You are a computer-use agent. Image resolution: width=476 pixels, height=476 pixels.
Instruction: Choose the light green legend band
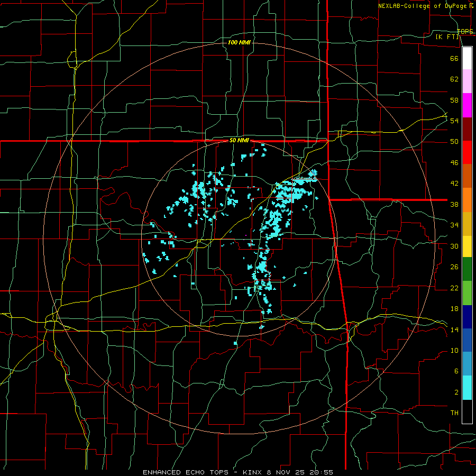tap(467, 292)
